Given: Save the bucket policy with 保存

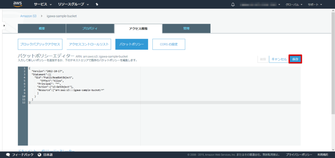Looking at the screenshot, I should click(295, 59).
